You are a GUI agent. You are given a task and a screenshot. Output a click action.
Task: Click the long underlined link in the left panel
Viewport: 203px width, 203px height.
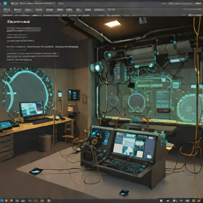(33, 54)
